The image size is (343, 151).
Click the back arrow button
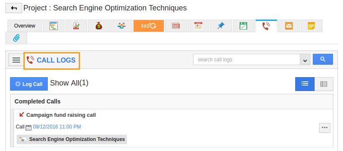[14, 8]
